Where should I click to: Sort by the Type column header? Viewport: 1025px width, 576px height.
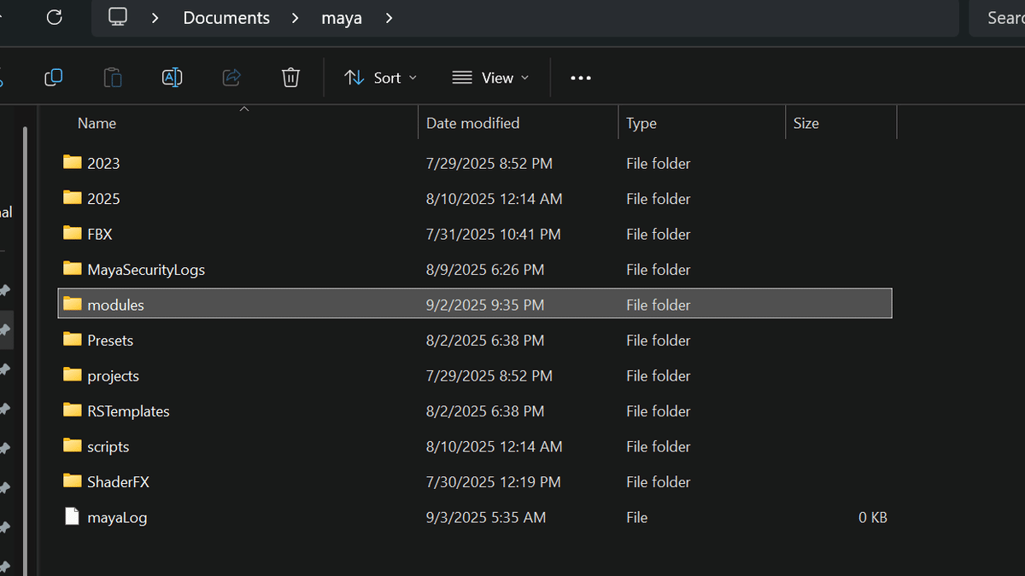(x=641, y=123)
